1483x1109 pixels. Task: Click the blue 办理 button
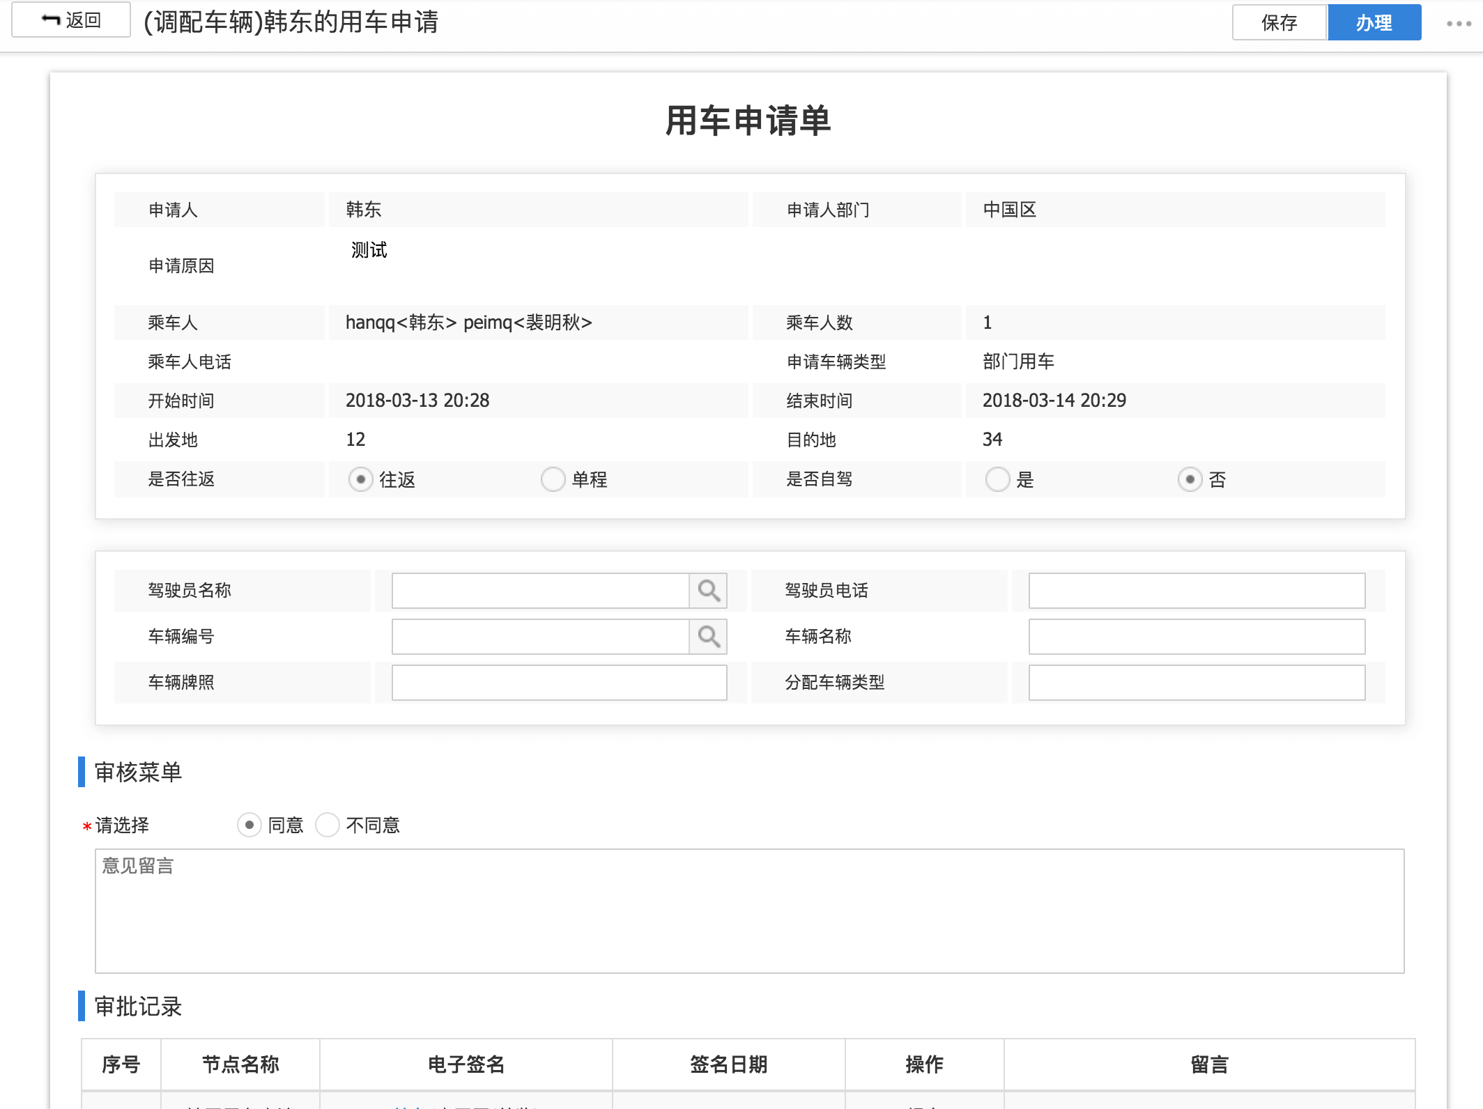click(1374, 22)
